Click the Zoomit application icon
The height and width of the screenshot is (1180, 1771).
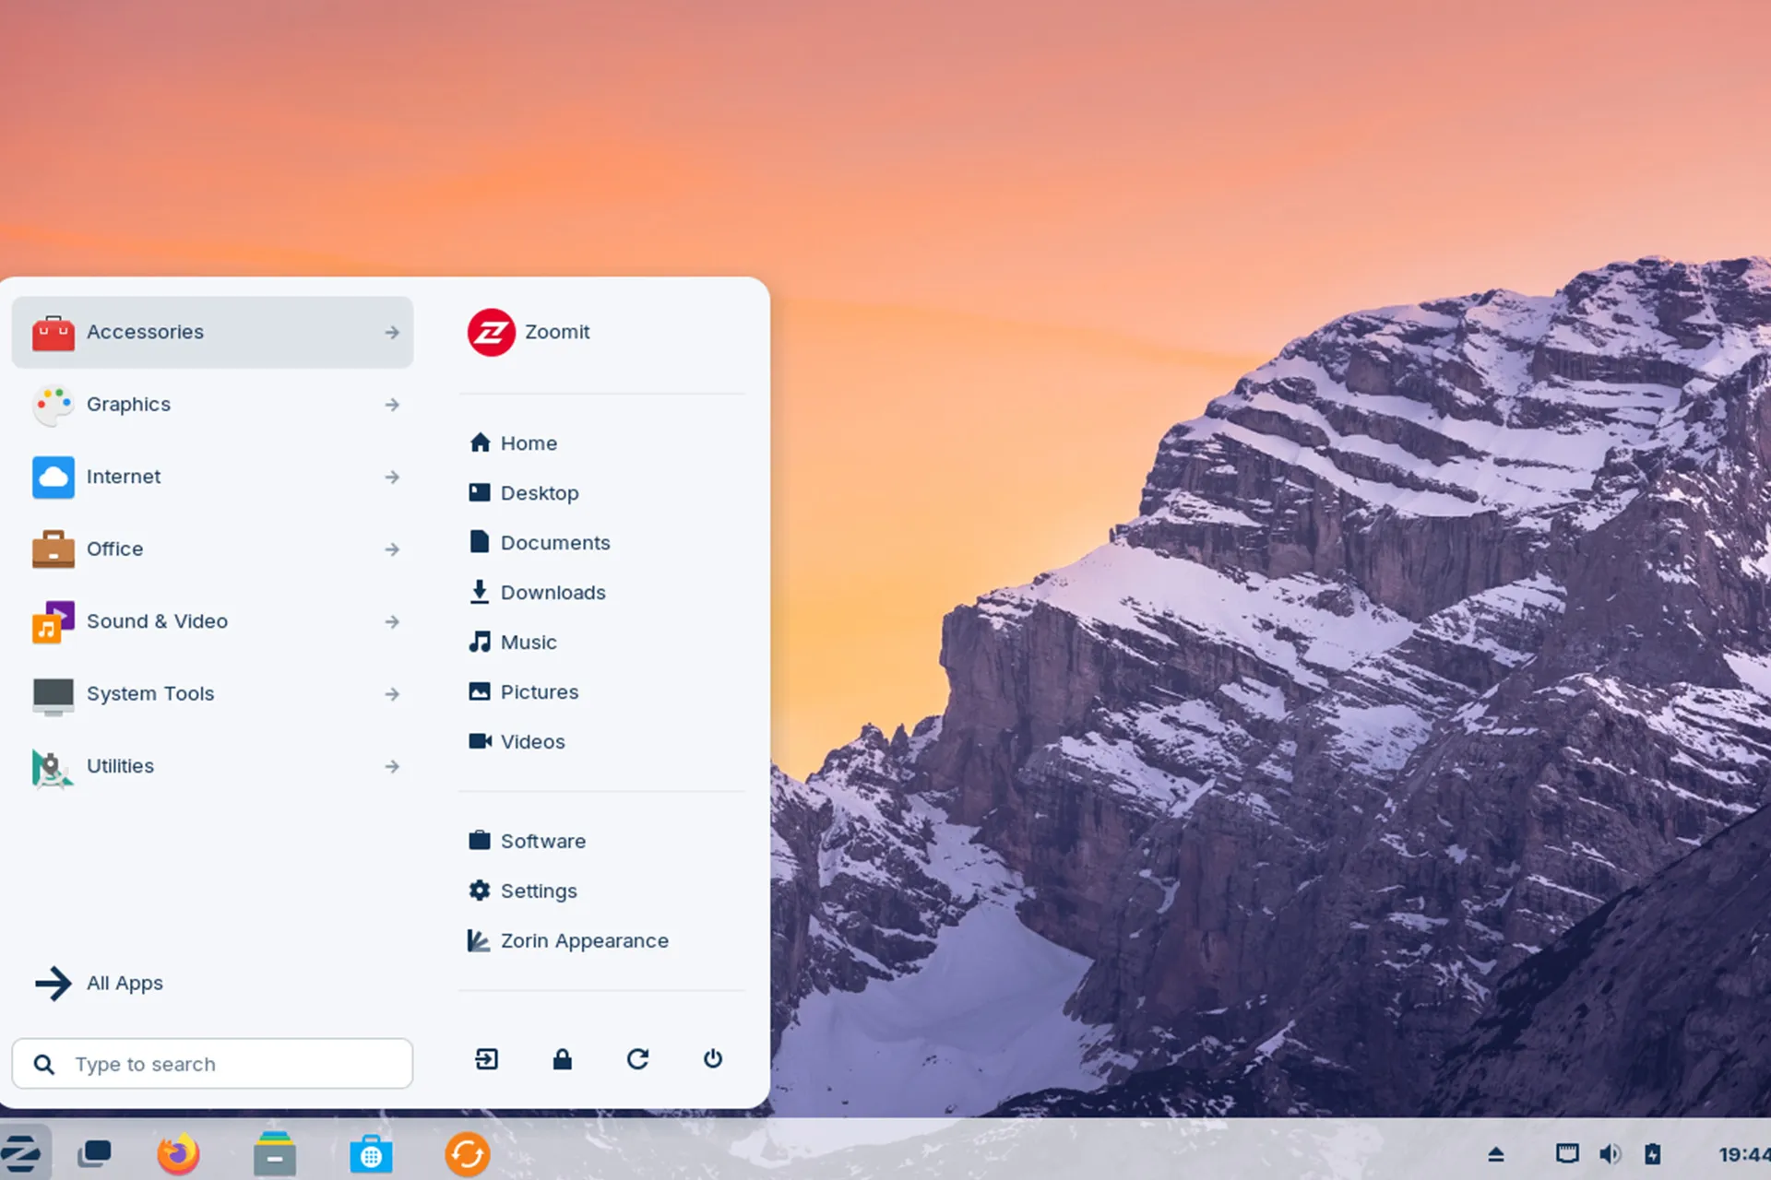pos(488,331)
